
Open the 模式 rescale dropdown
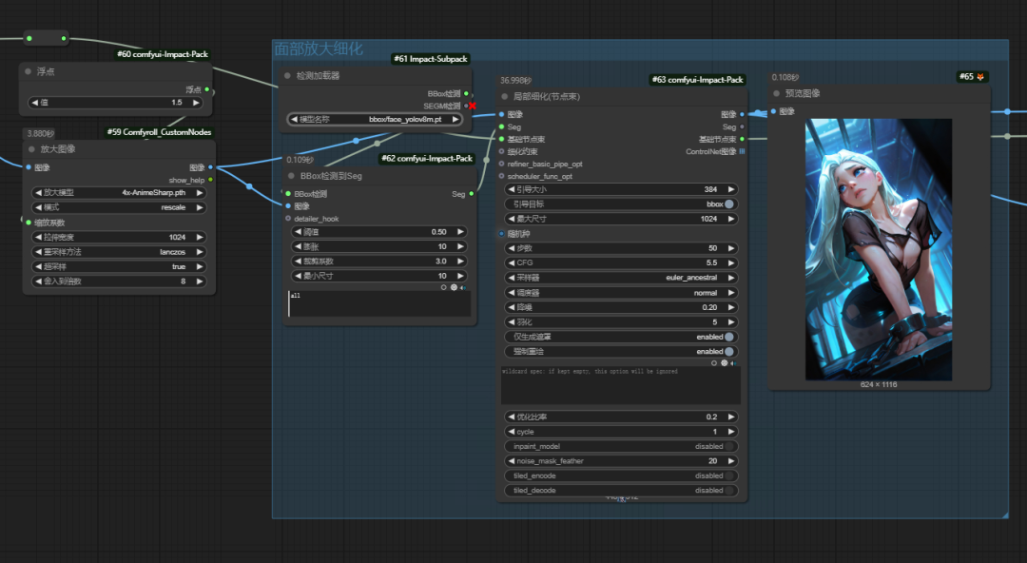coord(119,207)
